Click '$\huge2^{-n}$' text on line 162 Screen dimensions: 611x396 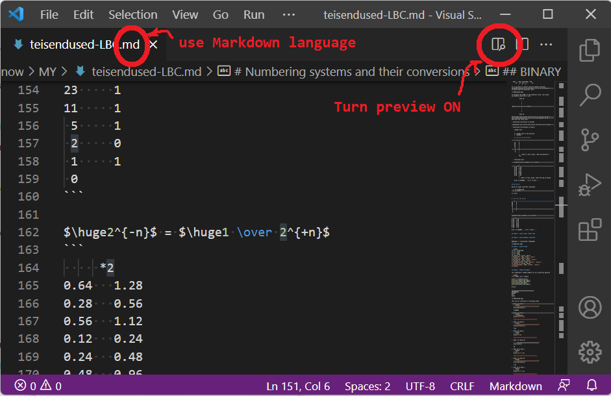coord(110,232)
